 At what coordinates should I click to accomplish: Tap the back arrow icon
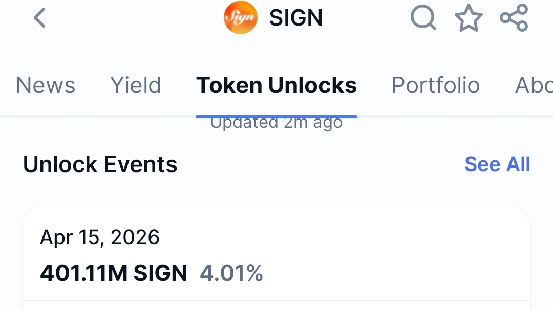tap(39, 17)
